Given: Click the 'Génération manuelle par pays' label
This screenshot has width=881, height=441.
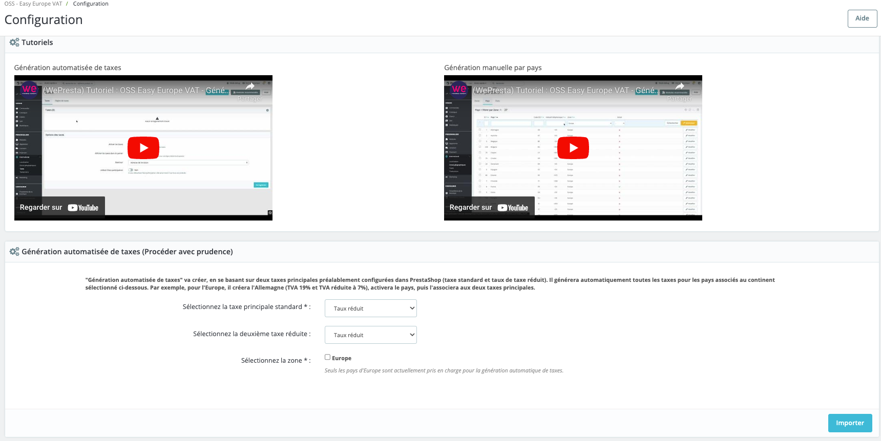Looking at the screenshot, I should click(493, 68).
